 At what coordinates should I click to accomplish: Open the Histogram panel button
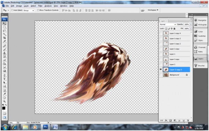201,25
